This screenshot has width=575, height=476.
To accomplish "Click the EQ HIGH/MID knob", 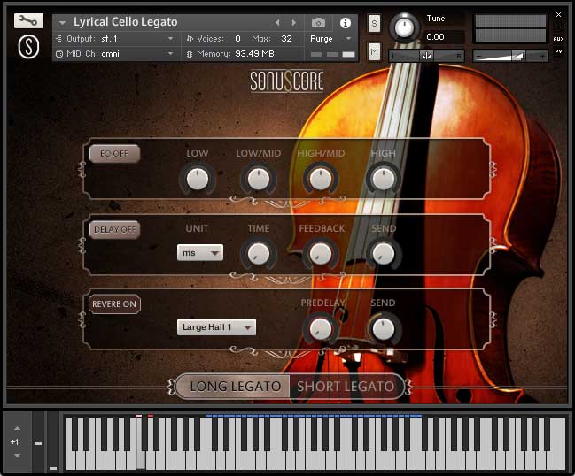I will (x=320, y=179).
